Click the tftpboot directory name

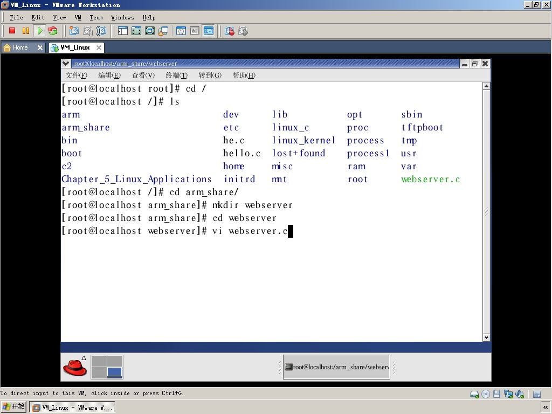422,127
